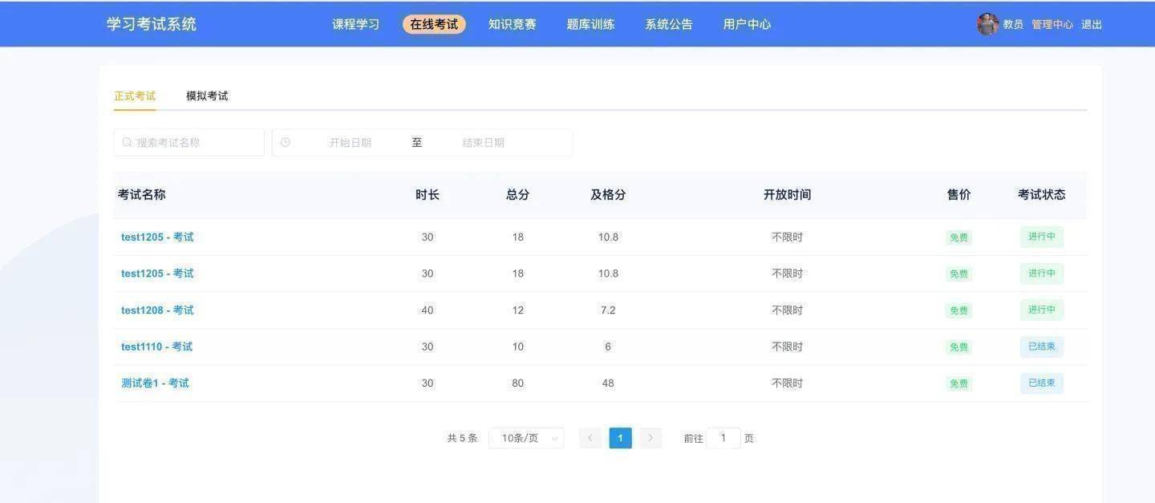Select the 正式考试 tab
1155x503 pixels.
135,95
